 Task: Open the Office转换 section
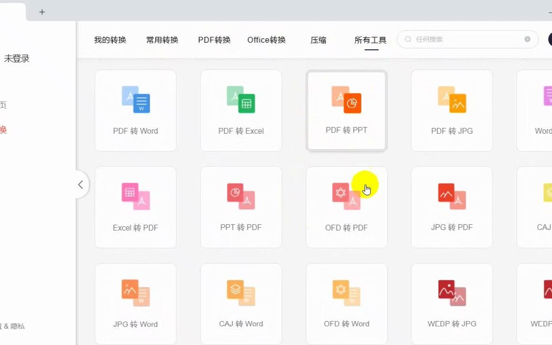[x=266, y=40]
